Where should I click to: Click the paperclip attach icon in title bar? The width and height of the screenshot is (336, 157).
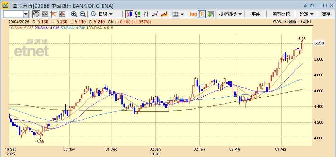[x=306, y=5]
